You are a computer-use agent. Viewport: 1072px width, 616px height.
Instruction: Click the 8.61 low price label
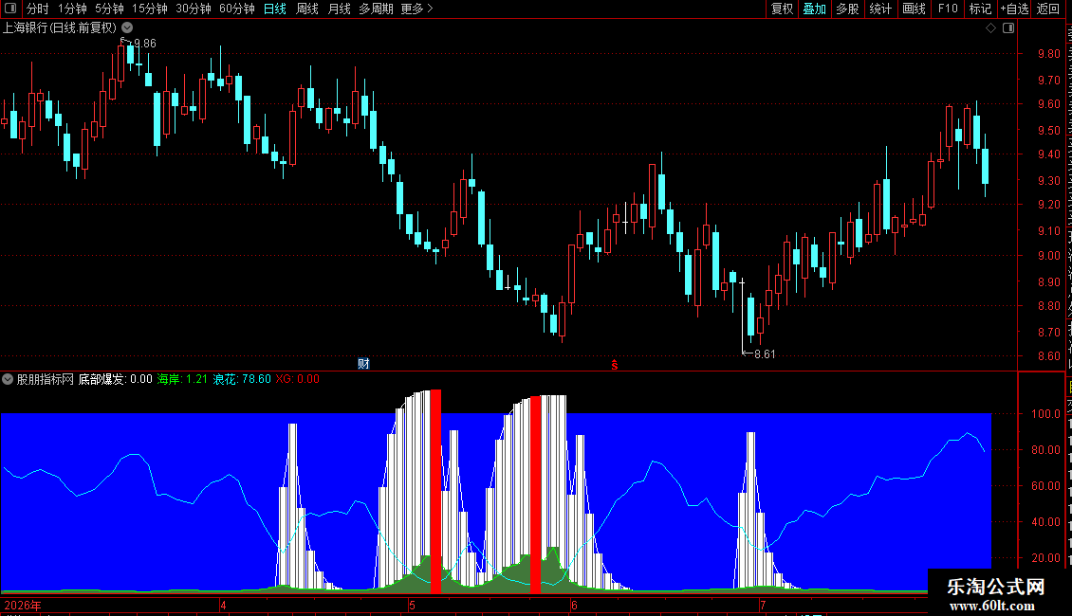[765, 353]
